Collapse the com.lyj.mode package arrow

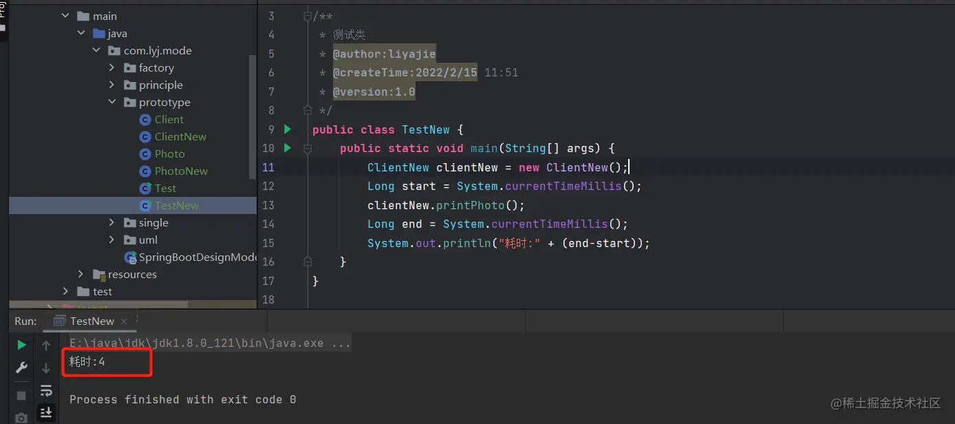(x=96, y=51)
